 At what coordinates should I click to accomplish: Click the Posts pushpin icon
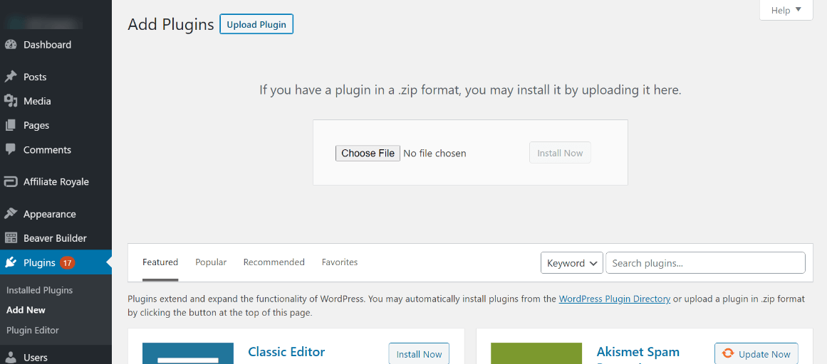click(x=11, y=77)
